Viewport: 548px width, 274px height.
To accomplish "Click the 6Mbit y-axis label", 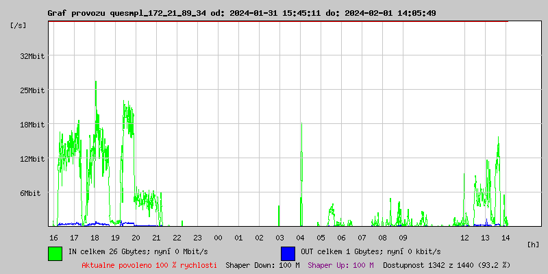I will [x=30, y=193].
